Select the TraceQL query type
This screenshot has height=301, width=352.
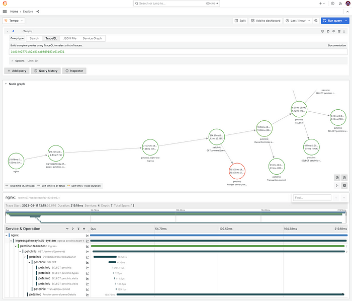[51, 38]
